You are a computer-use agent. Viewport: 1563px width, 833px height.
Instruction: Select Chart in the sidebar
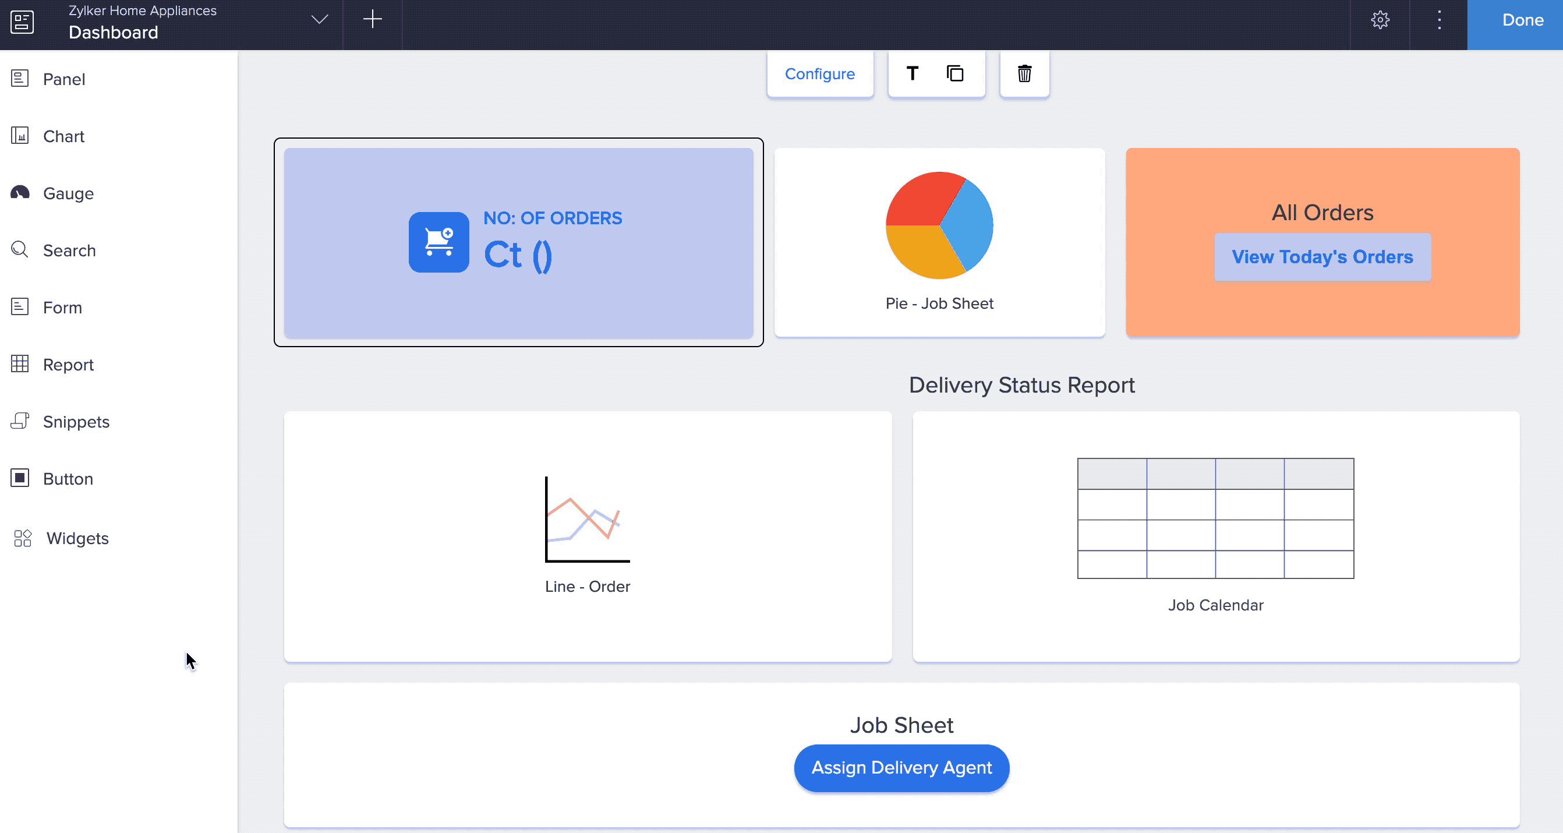(63, 136)
